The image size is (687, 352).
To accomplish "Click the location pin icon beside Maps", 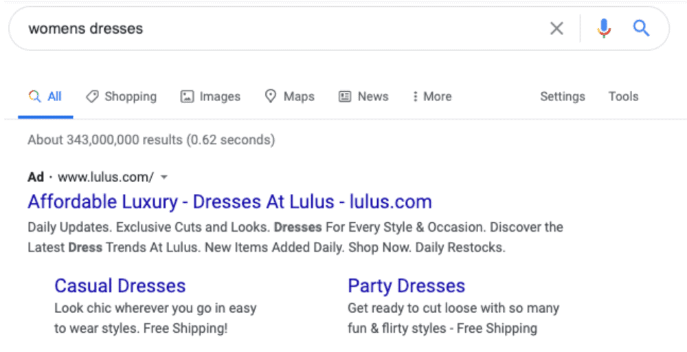I will 271,96.
